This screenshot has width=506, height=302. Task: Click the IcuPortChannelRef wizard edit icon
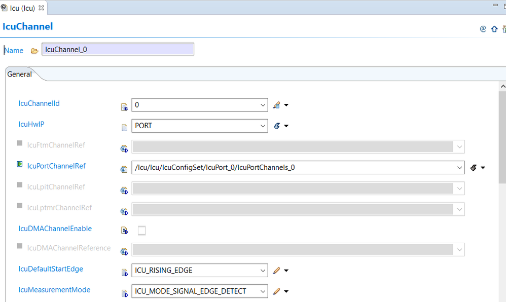[x=474, y=168]
